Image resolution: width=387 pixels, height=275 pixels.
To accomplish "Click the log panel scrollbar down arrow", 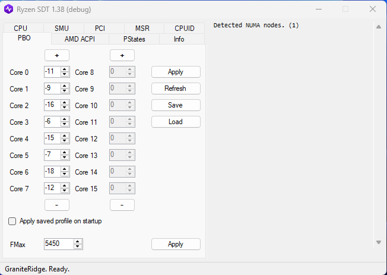I will tap(378, 242).
